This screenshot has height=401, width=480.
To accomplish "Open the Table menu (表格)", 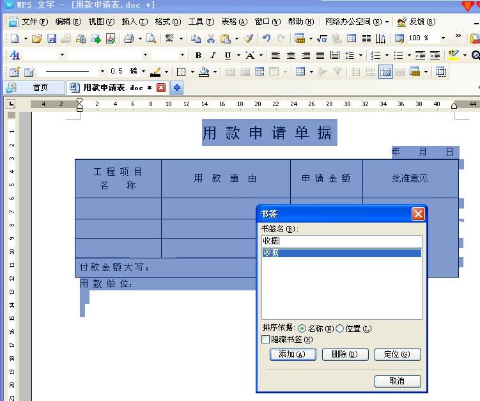I will [235, 22].
